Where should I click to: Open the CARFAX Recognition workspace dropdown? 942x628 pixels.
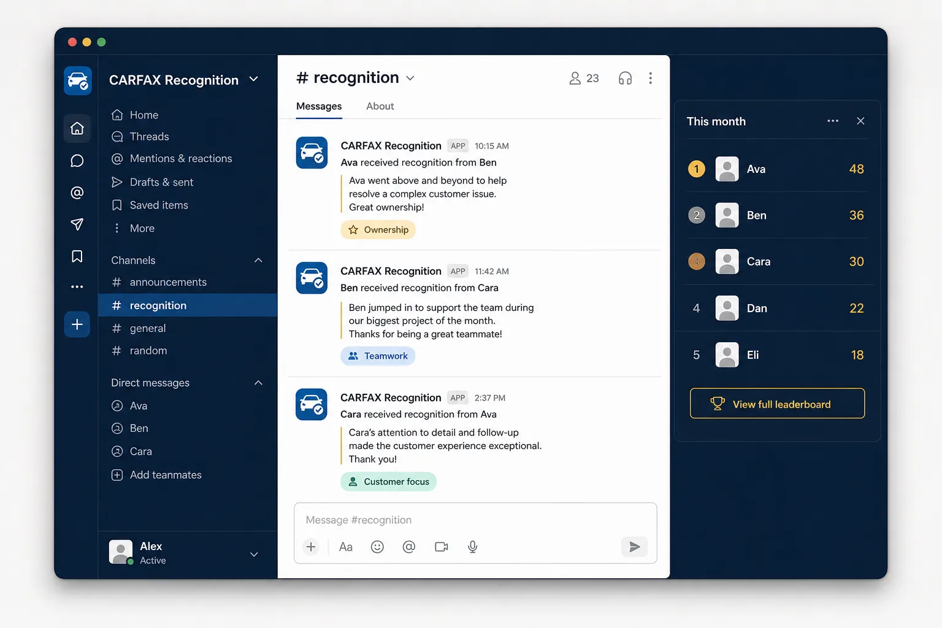[254, 80]
